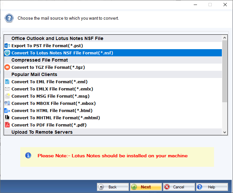Go to the next step with Next

coord(146,187)
